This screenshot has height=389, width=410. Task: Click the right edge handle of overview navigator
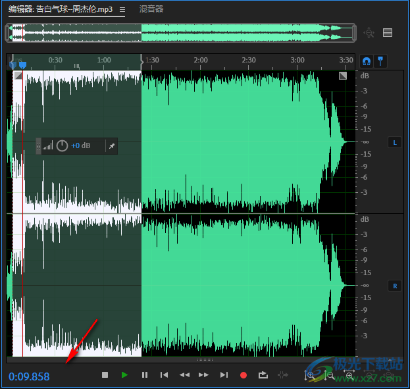click(x=354, y=33)
